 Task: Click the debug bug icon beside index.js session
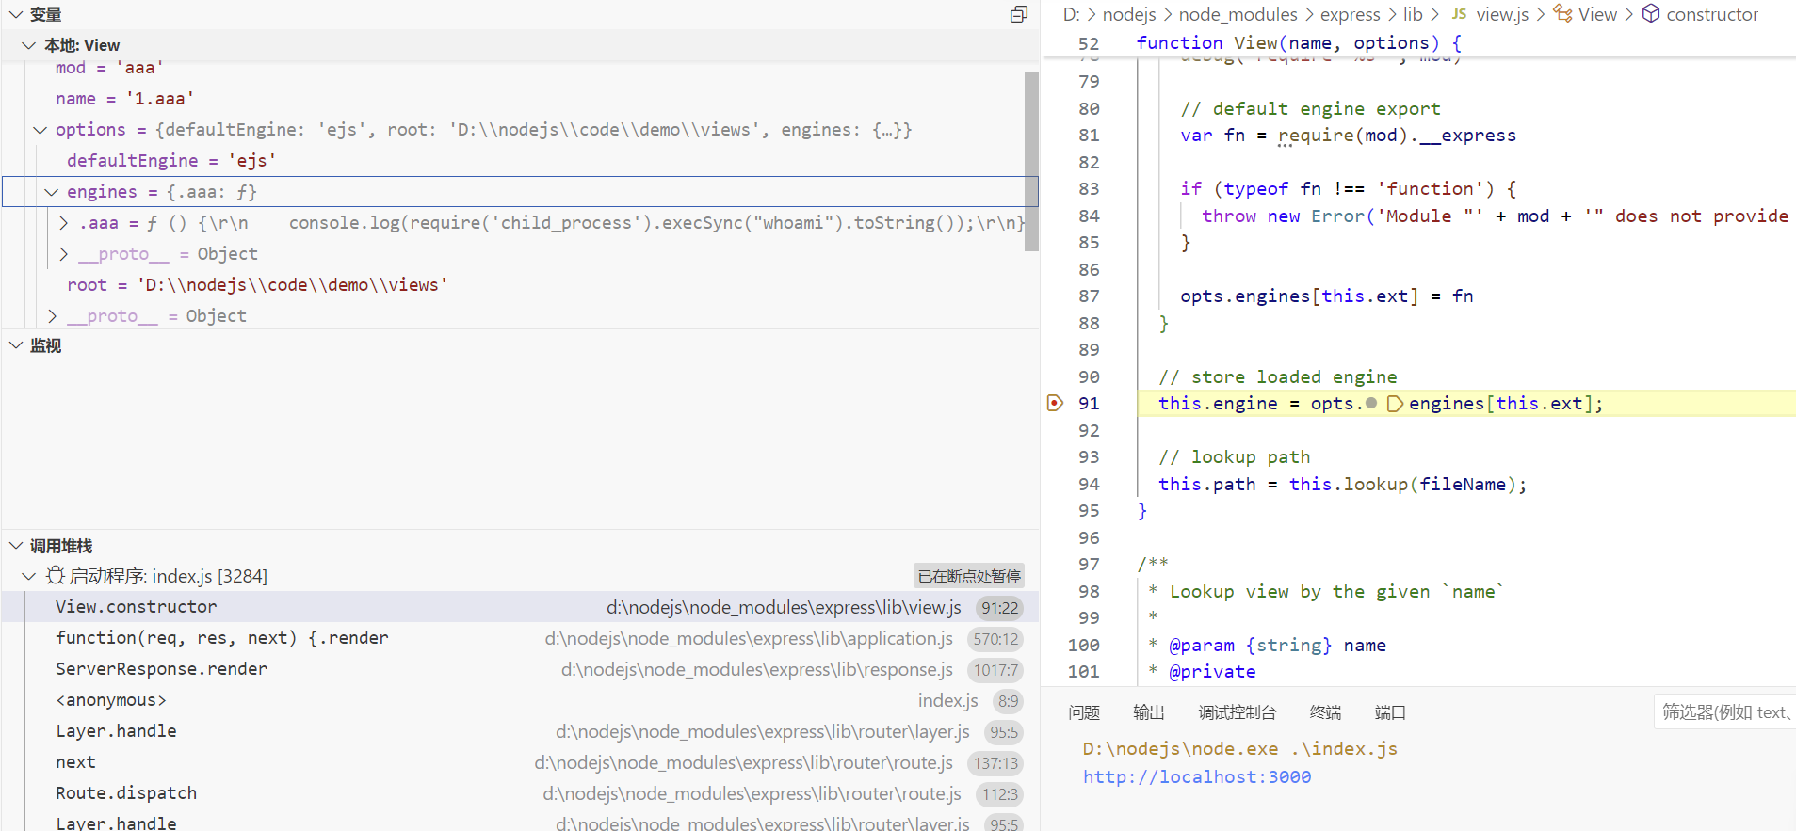(56, 576)
